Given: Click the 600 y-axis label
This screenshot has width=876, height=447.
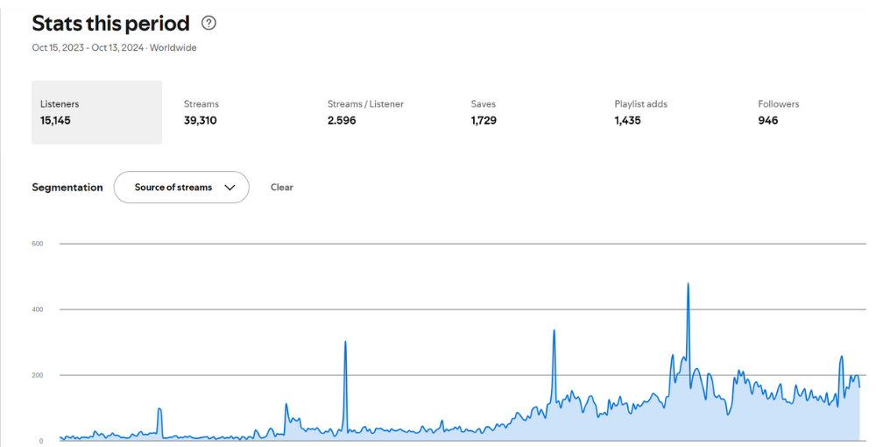Looking at the screenshot, I should [x=38, y=244].
